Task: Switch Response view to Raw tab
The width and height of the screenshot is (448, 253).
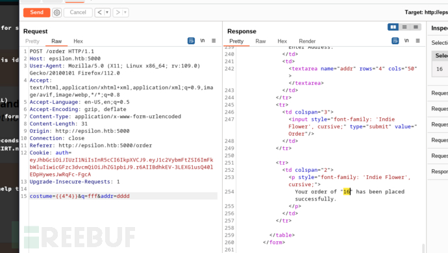Action: (260, 41)
